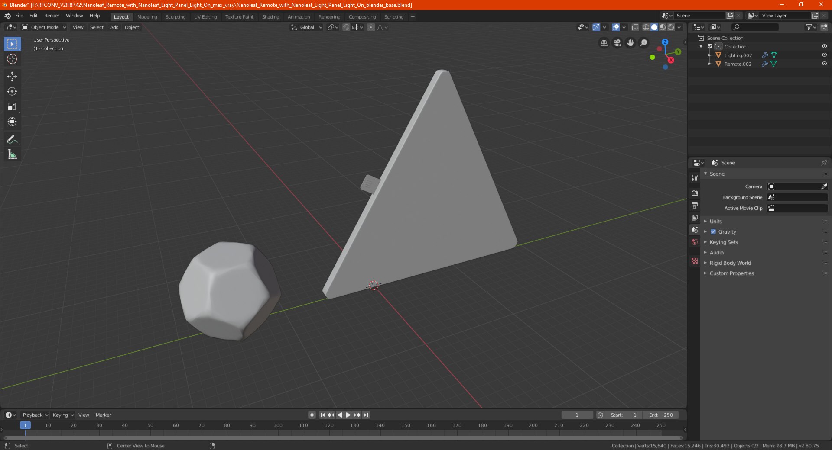Viewport: 832px width, 450px height.
Task: Jump to previous keyframe
Action: tap(331, 415)
